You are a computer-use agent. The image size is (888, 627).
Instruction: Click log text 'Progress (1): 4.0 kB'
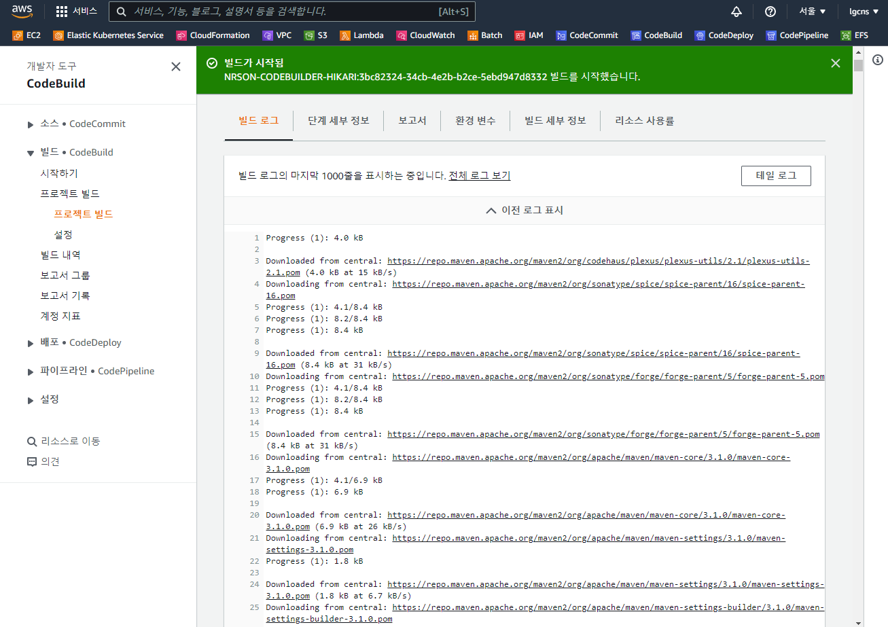(x=314, y=238)
